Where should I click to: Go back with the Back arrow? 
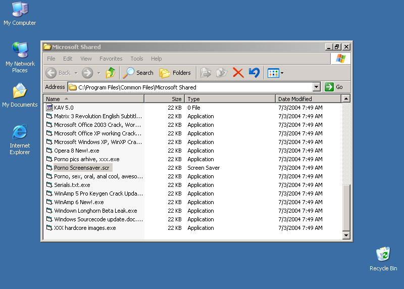point(51,73)
